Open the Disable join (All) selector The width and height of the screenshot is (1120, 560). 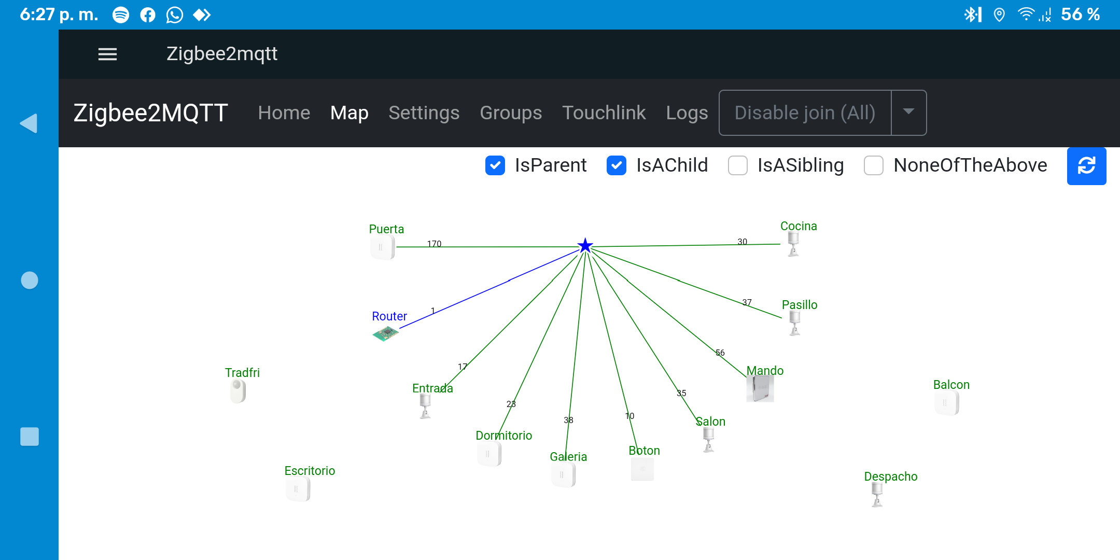804,113
